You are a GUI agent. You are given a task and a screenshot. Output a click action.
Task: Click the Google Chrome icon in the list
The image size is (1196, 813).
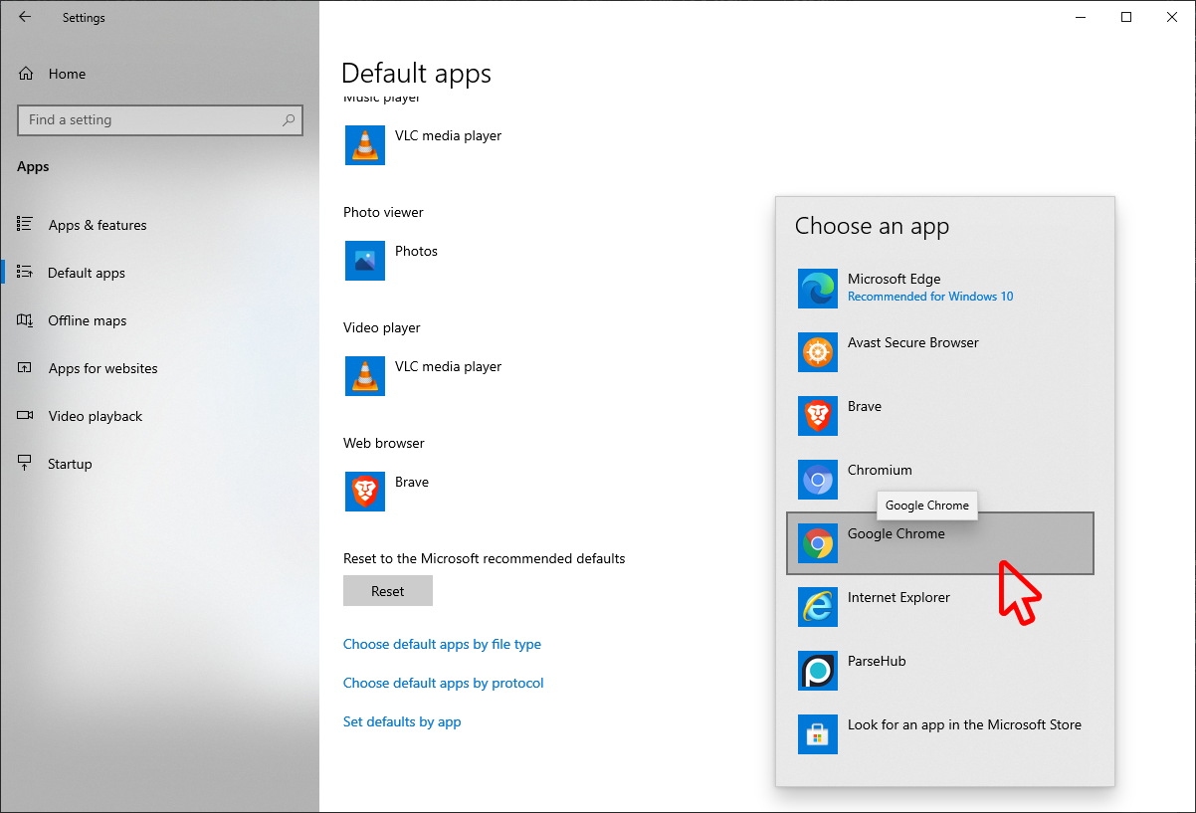(x=818, y=543)
